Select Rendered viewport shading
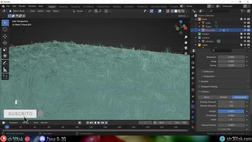 183,11
